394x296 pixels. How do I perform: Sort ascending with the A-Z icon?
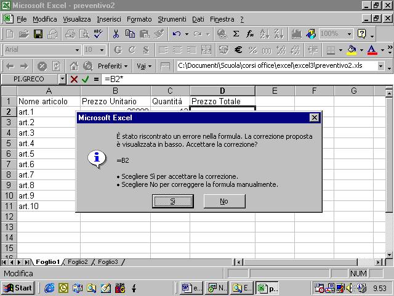pos(264,34)
